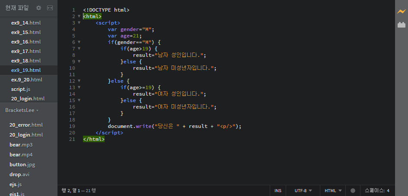Collapse the age>19 if block on line 7
The width and height of the screenshot is (408, 196).
(79, 48)
